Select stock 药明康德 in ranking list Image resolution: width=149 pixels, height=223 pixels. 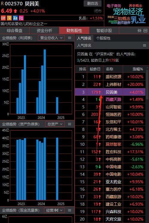[113, 137]
